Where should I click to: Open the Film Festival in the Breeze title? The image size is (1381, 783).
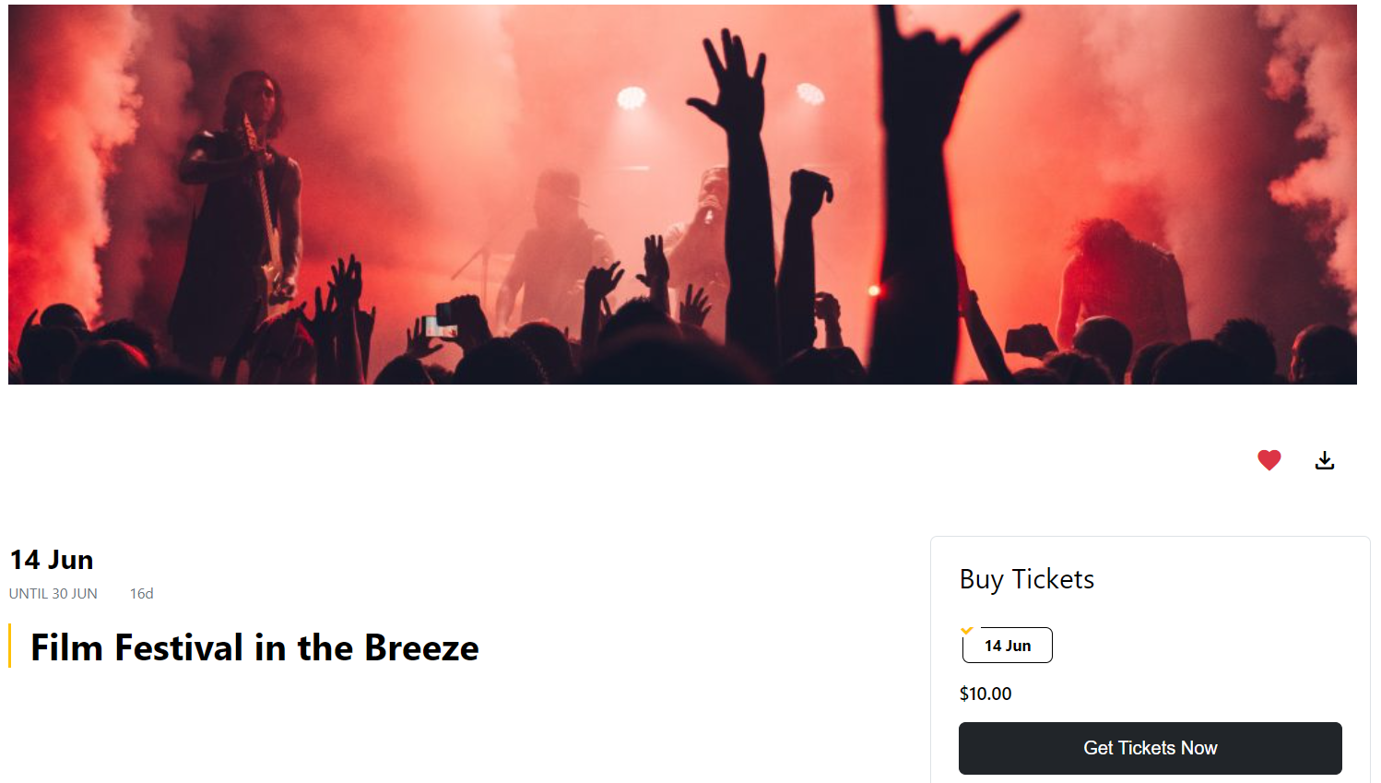coord(254,647)
